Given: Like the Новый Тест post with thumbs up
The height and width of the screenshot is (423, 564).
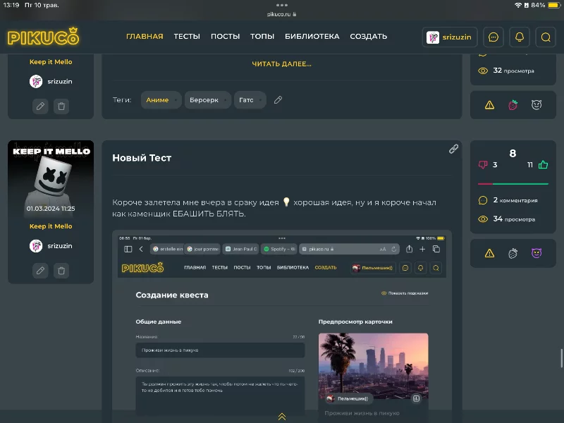Looking at the screenshot, I should 543,165.
